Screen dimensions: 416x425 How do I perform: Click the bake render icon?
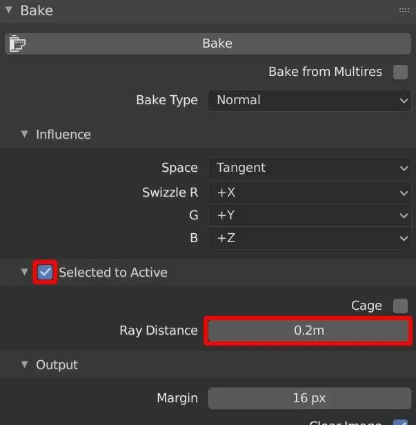point(16,43)
